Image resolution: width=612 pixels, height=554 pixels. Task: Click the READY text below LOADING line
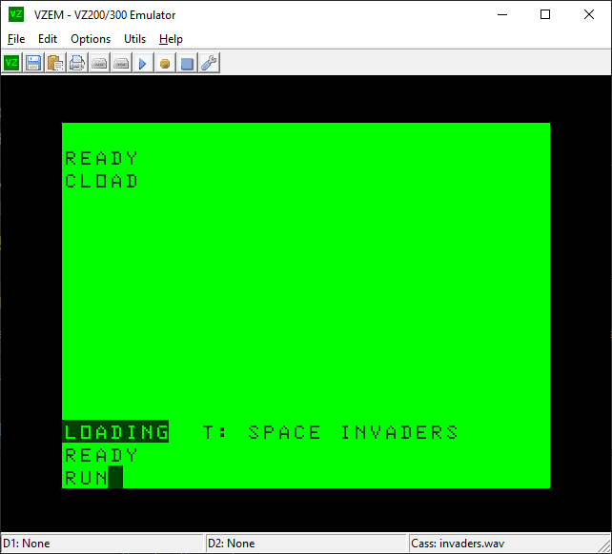point(101,455)
